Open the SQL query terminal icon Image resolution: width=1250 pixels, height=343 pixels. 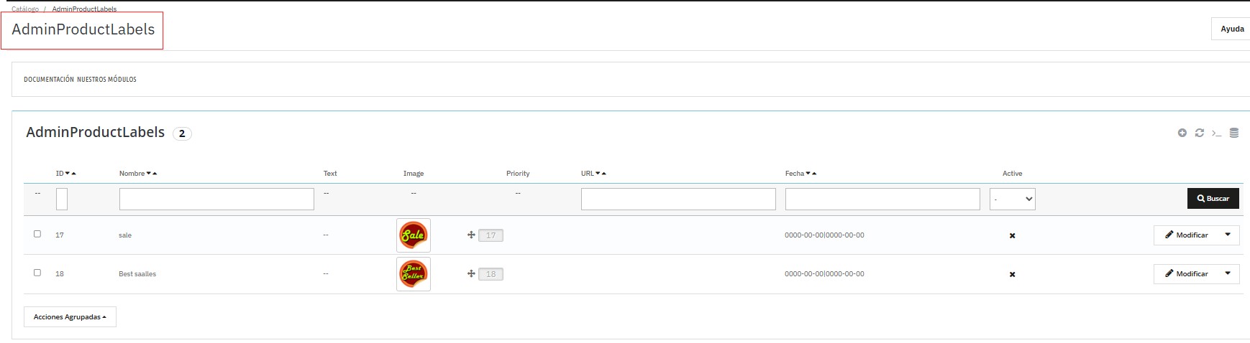pos(1216,133)
